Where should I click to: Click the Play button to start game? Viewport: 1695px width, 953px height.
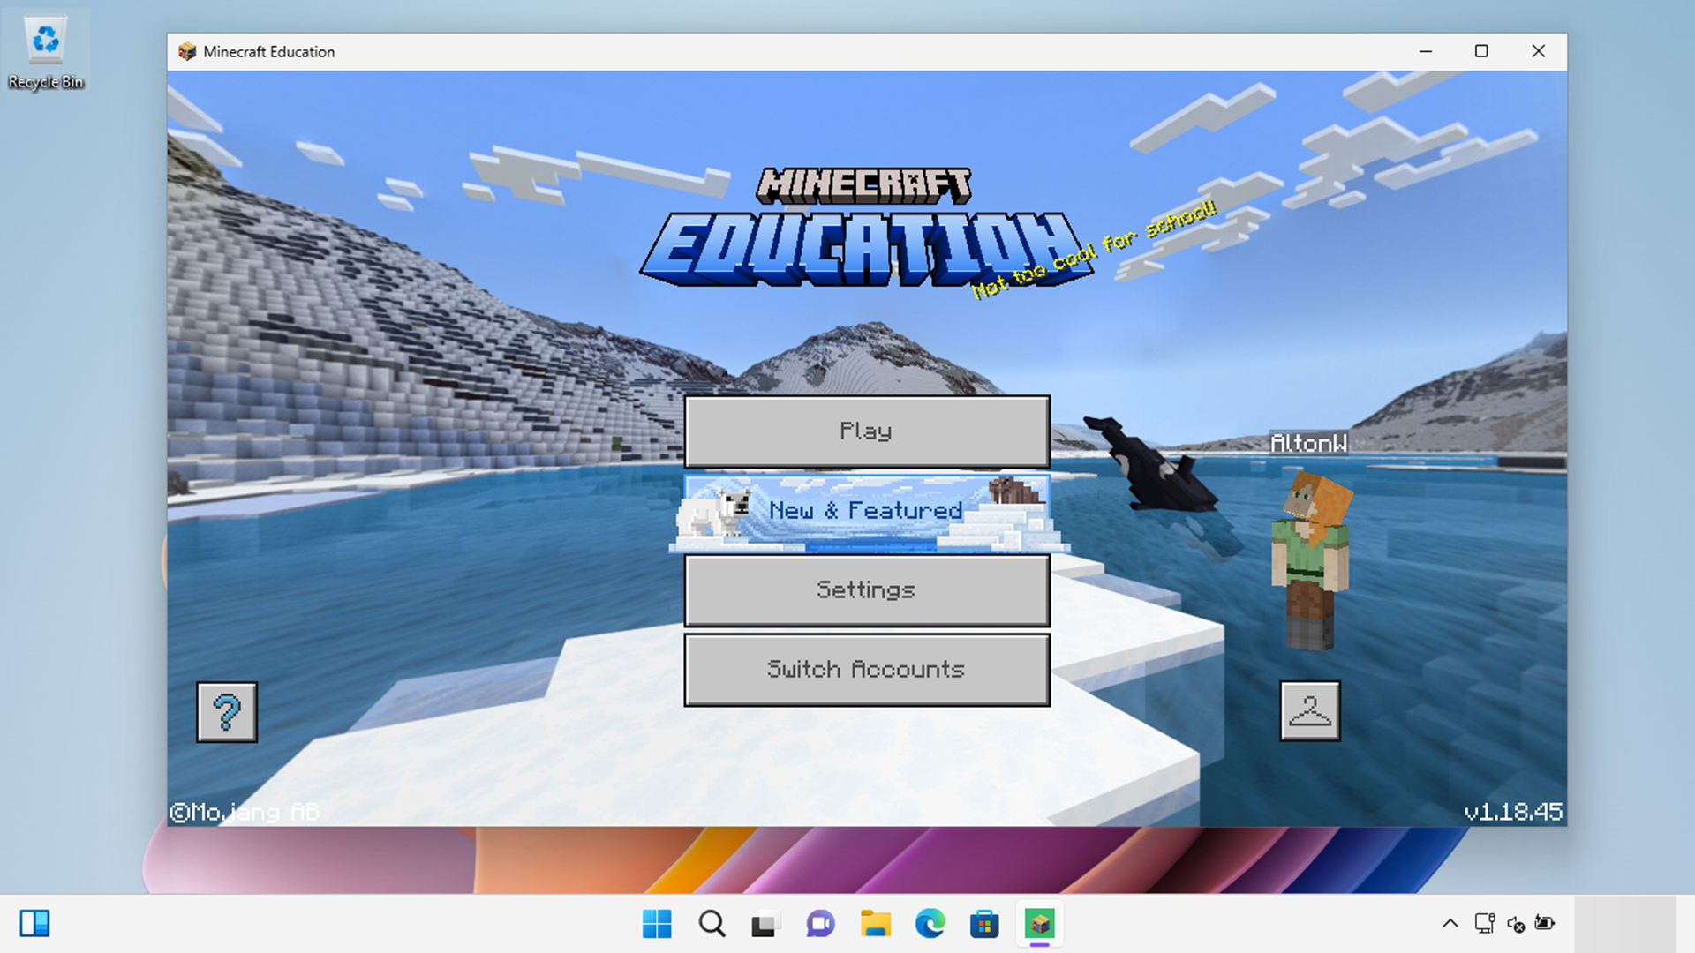tap(866, 431)
